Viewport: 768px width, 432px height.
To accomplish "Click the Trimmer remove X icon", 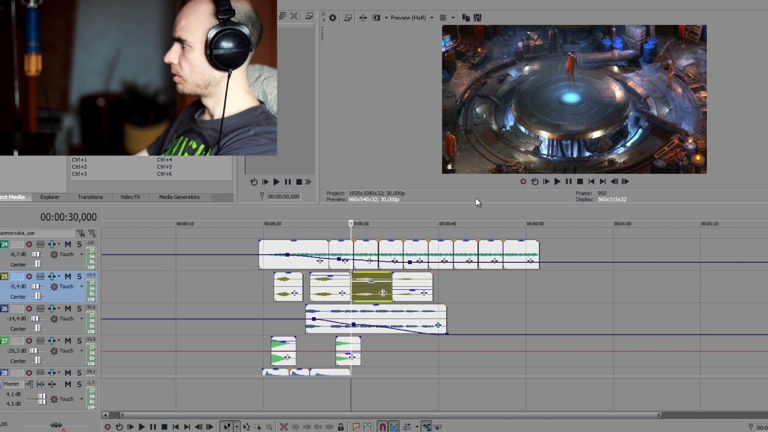I will [294, 16].
